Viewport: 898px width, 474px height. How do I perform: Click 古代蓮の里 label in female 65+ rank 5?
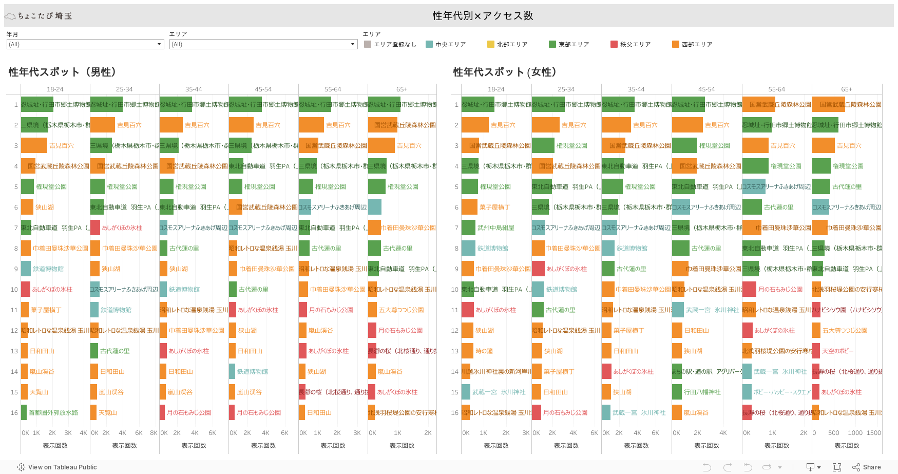point(847,186)
